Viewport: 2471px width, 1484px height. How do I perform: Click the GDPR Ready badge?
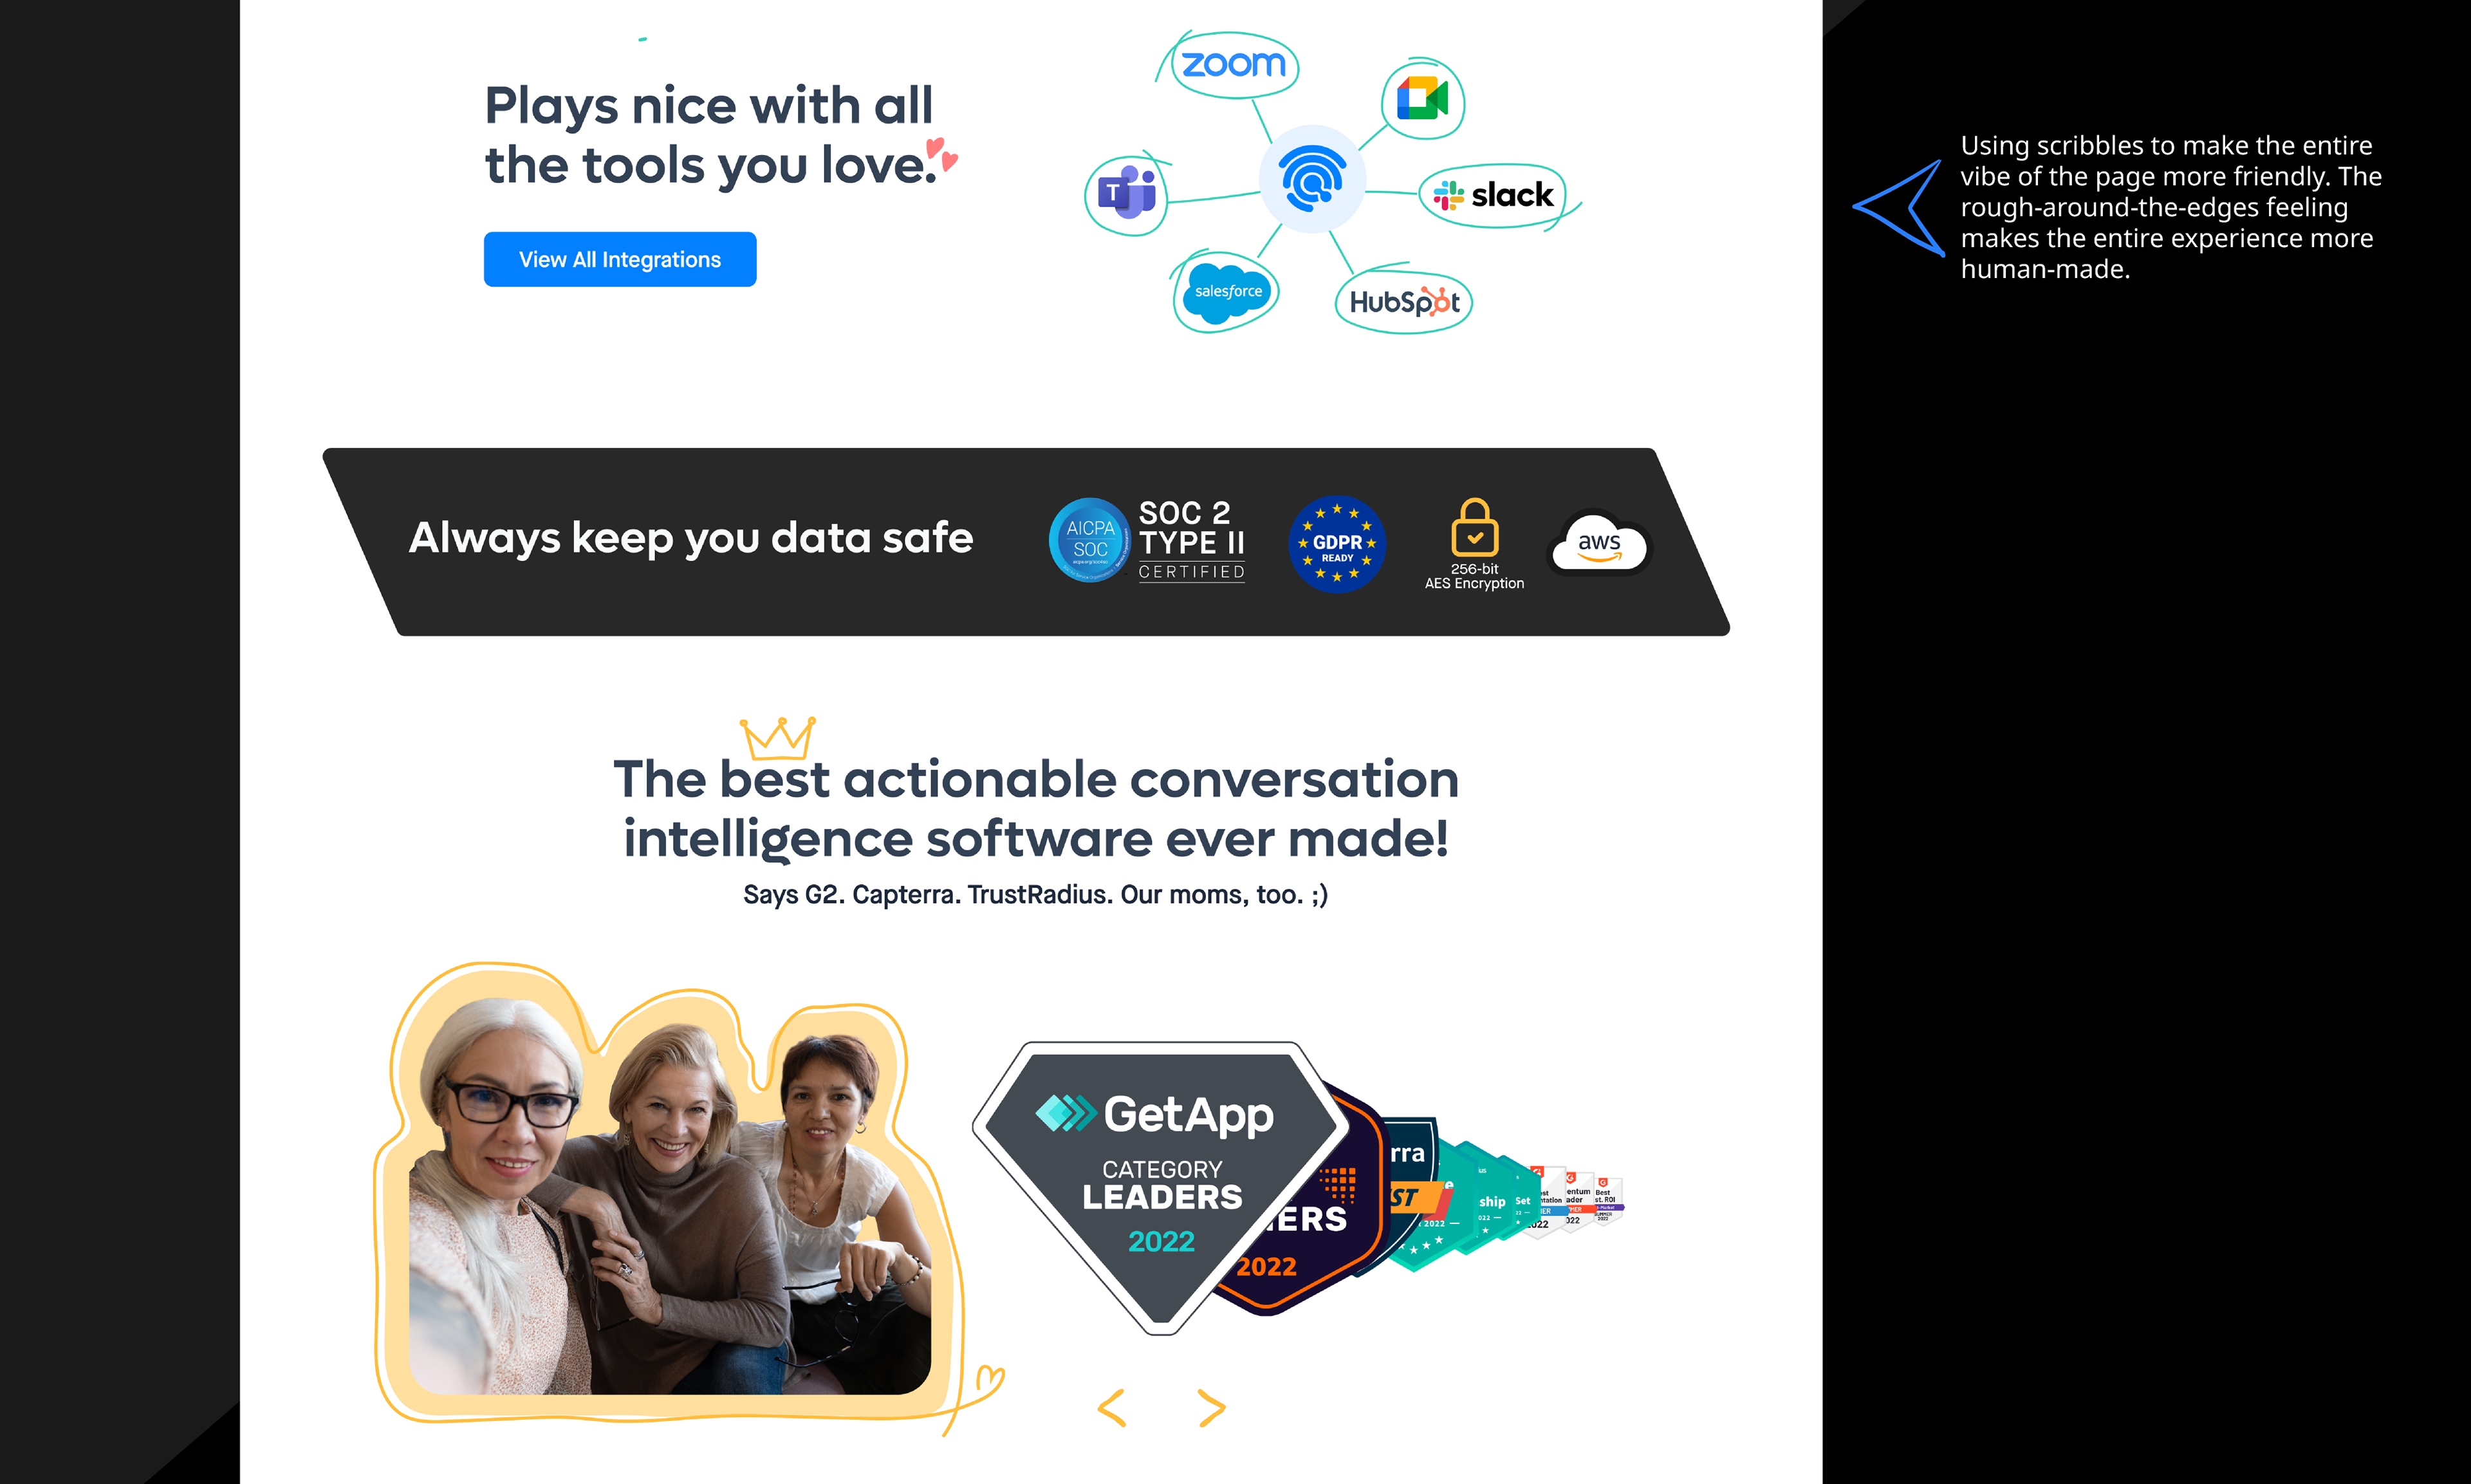[1337, 544]
